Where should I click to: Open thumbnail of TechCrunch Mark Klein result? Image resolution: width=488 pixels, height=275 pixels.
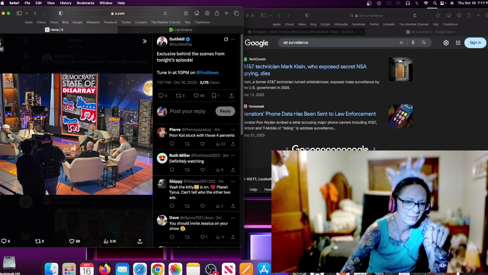(x=400, y=69)
